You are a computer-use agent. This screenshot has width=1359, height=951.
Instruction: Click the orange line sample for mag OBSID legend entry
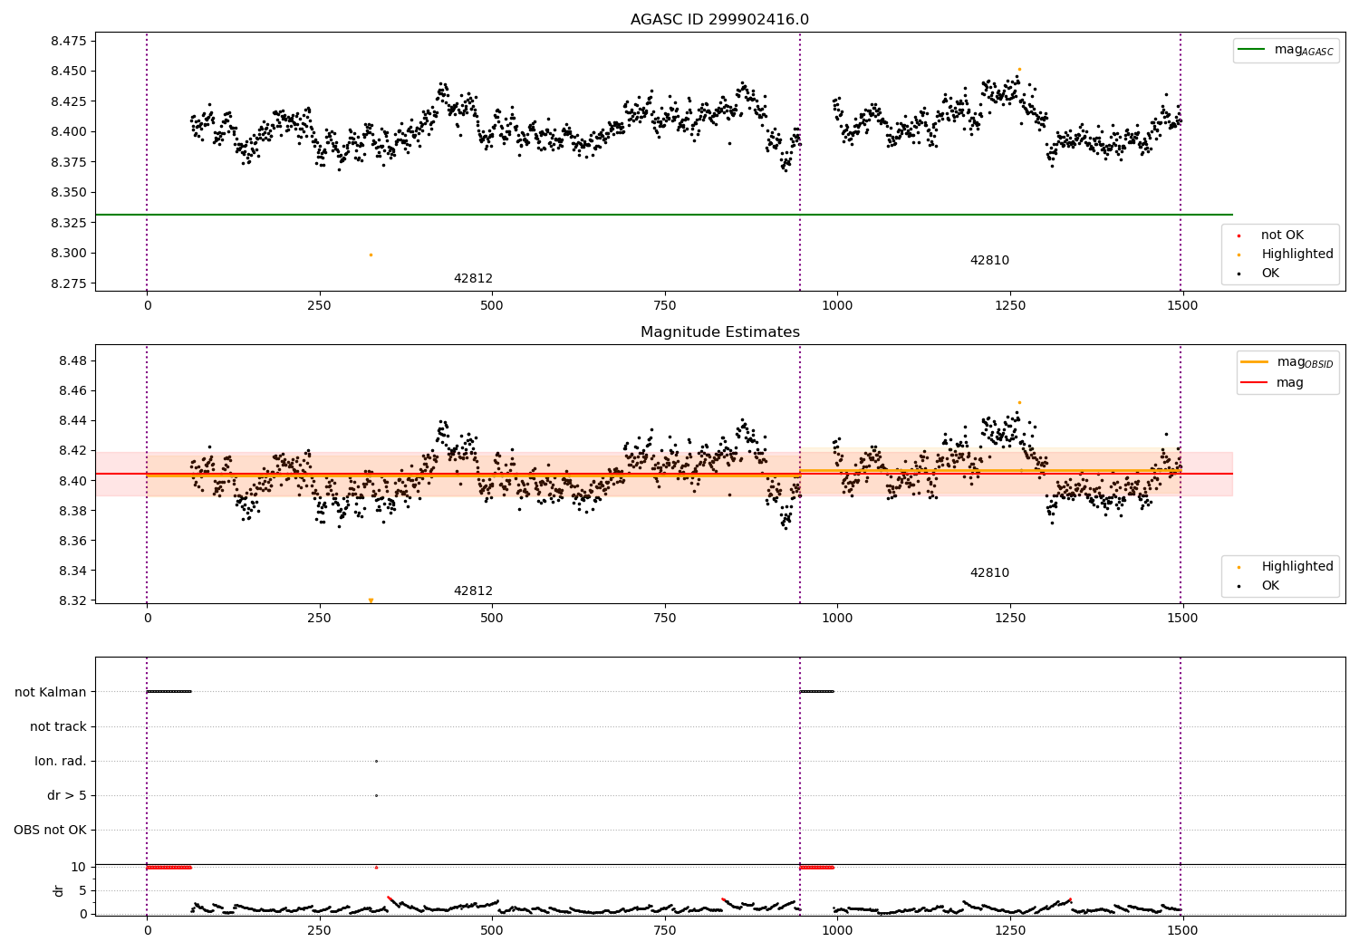point(1255,362)
